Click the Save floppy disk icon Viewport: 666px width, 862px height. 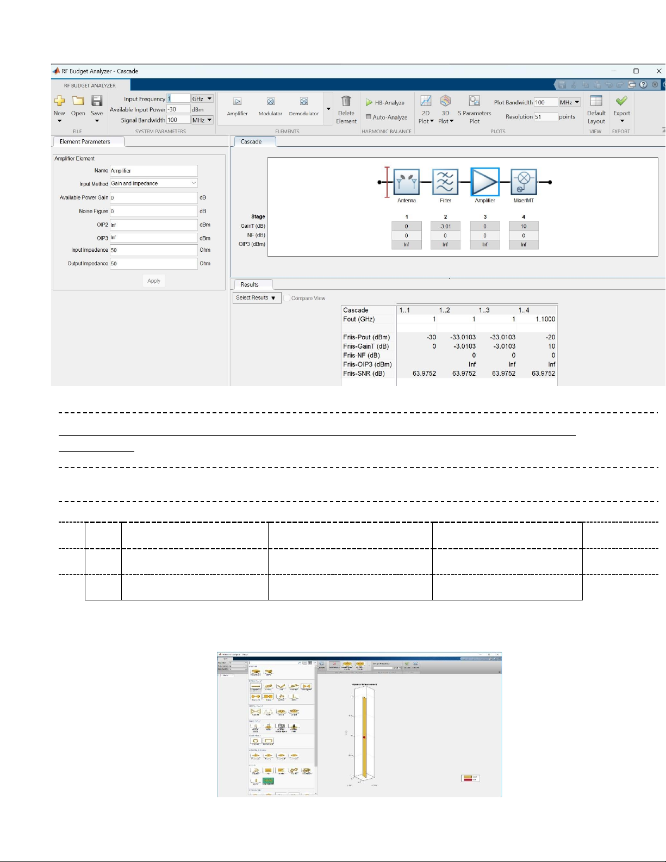[97, 101]
